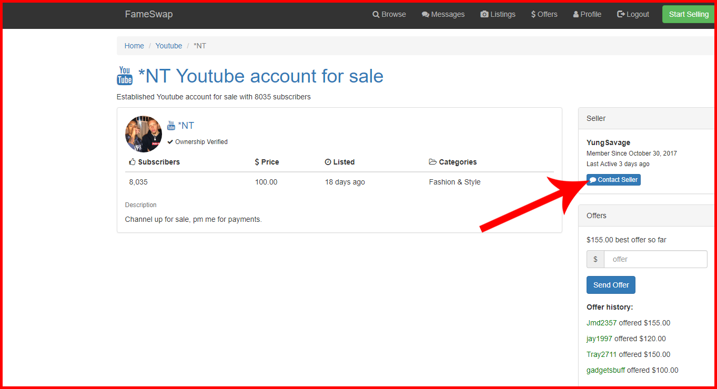
Task: Open Browse in the top navigation
Action: coord(389,14)
